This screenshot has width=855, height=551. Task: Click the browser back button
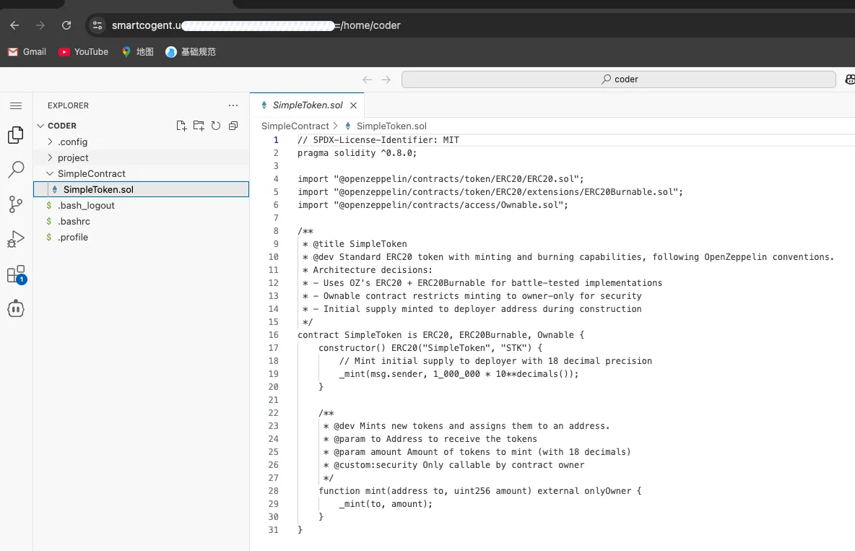14,26
